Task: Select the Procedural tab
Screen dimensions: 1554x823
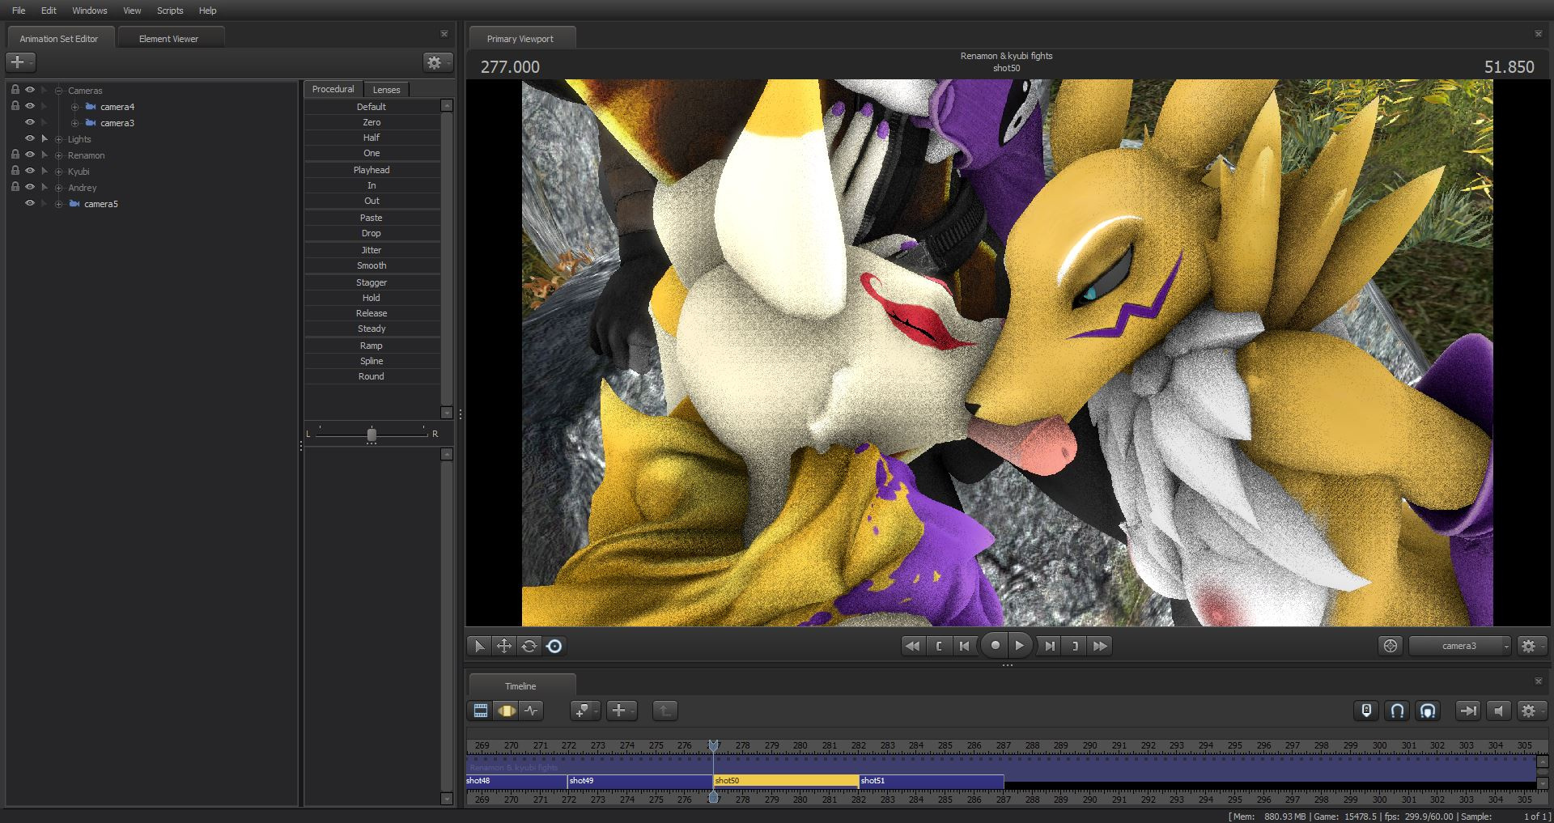Action: tap(333, 89)
